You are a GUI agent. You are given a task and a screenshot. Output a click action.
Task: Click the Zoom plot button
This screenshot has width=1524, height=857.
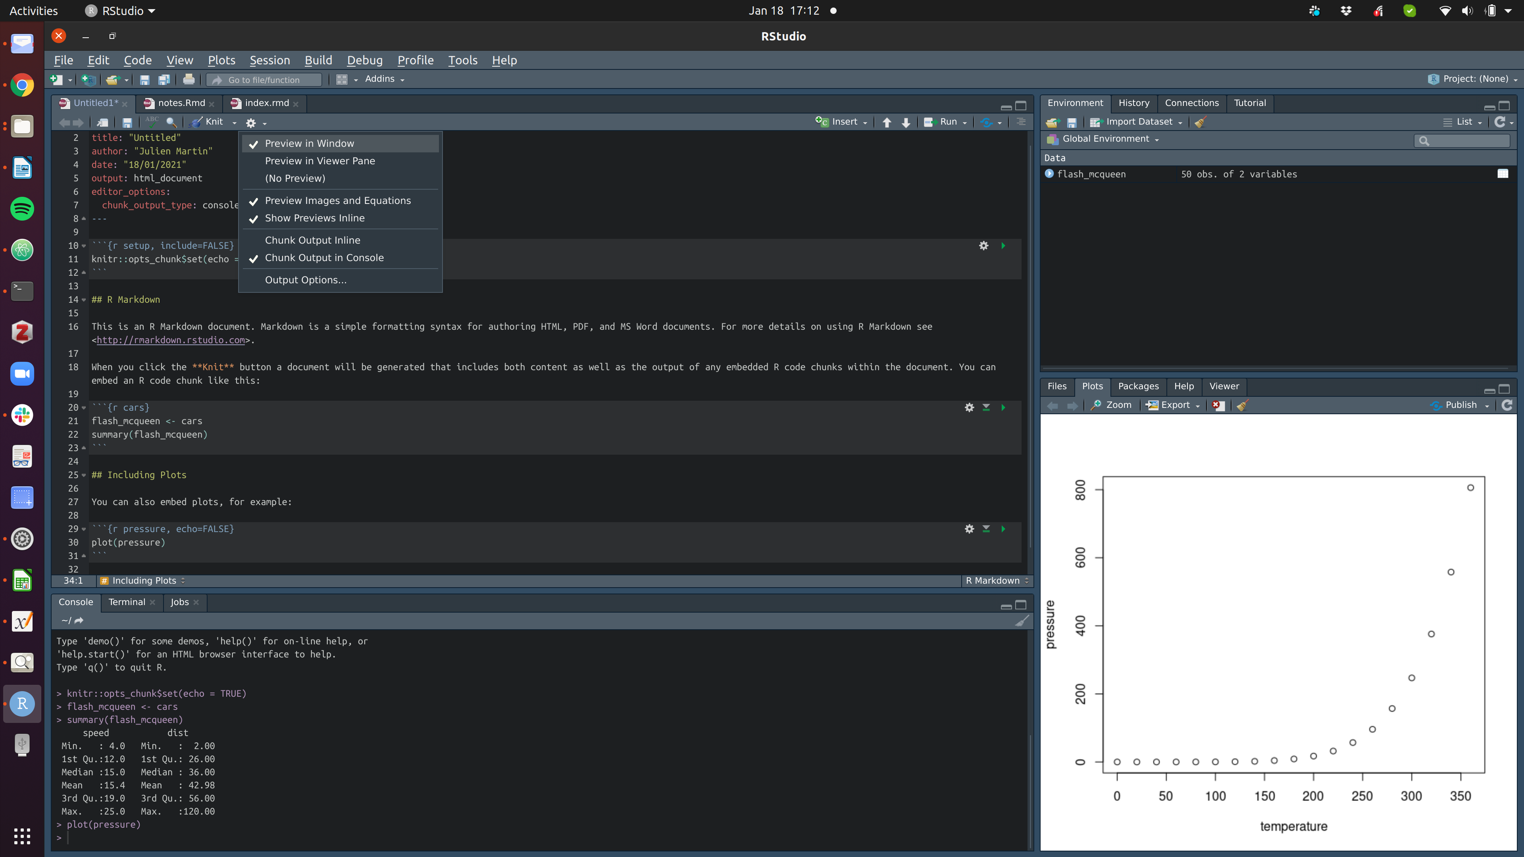click(x=1112, y=405)
